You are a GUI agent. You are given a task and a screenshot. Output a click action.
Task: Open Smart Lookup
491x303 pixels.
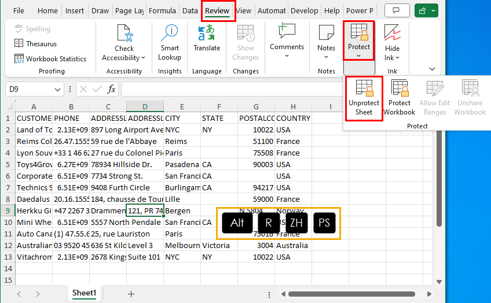click(x=170, y=43)
